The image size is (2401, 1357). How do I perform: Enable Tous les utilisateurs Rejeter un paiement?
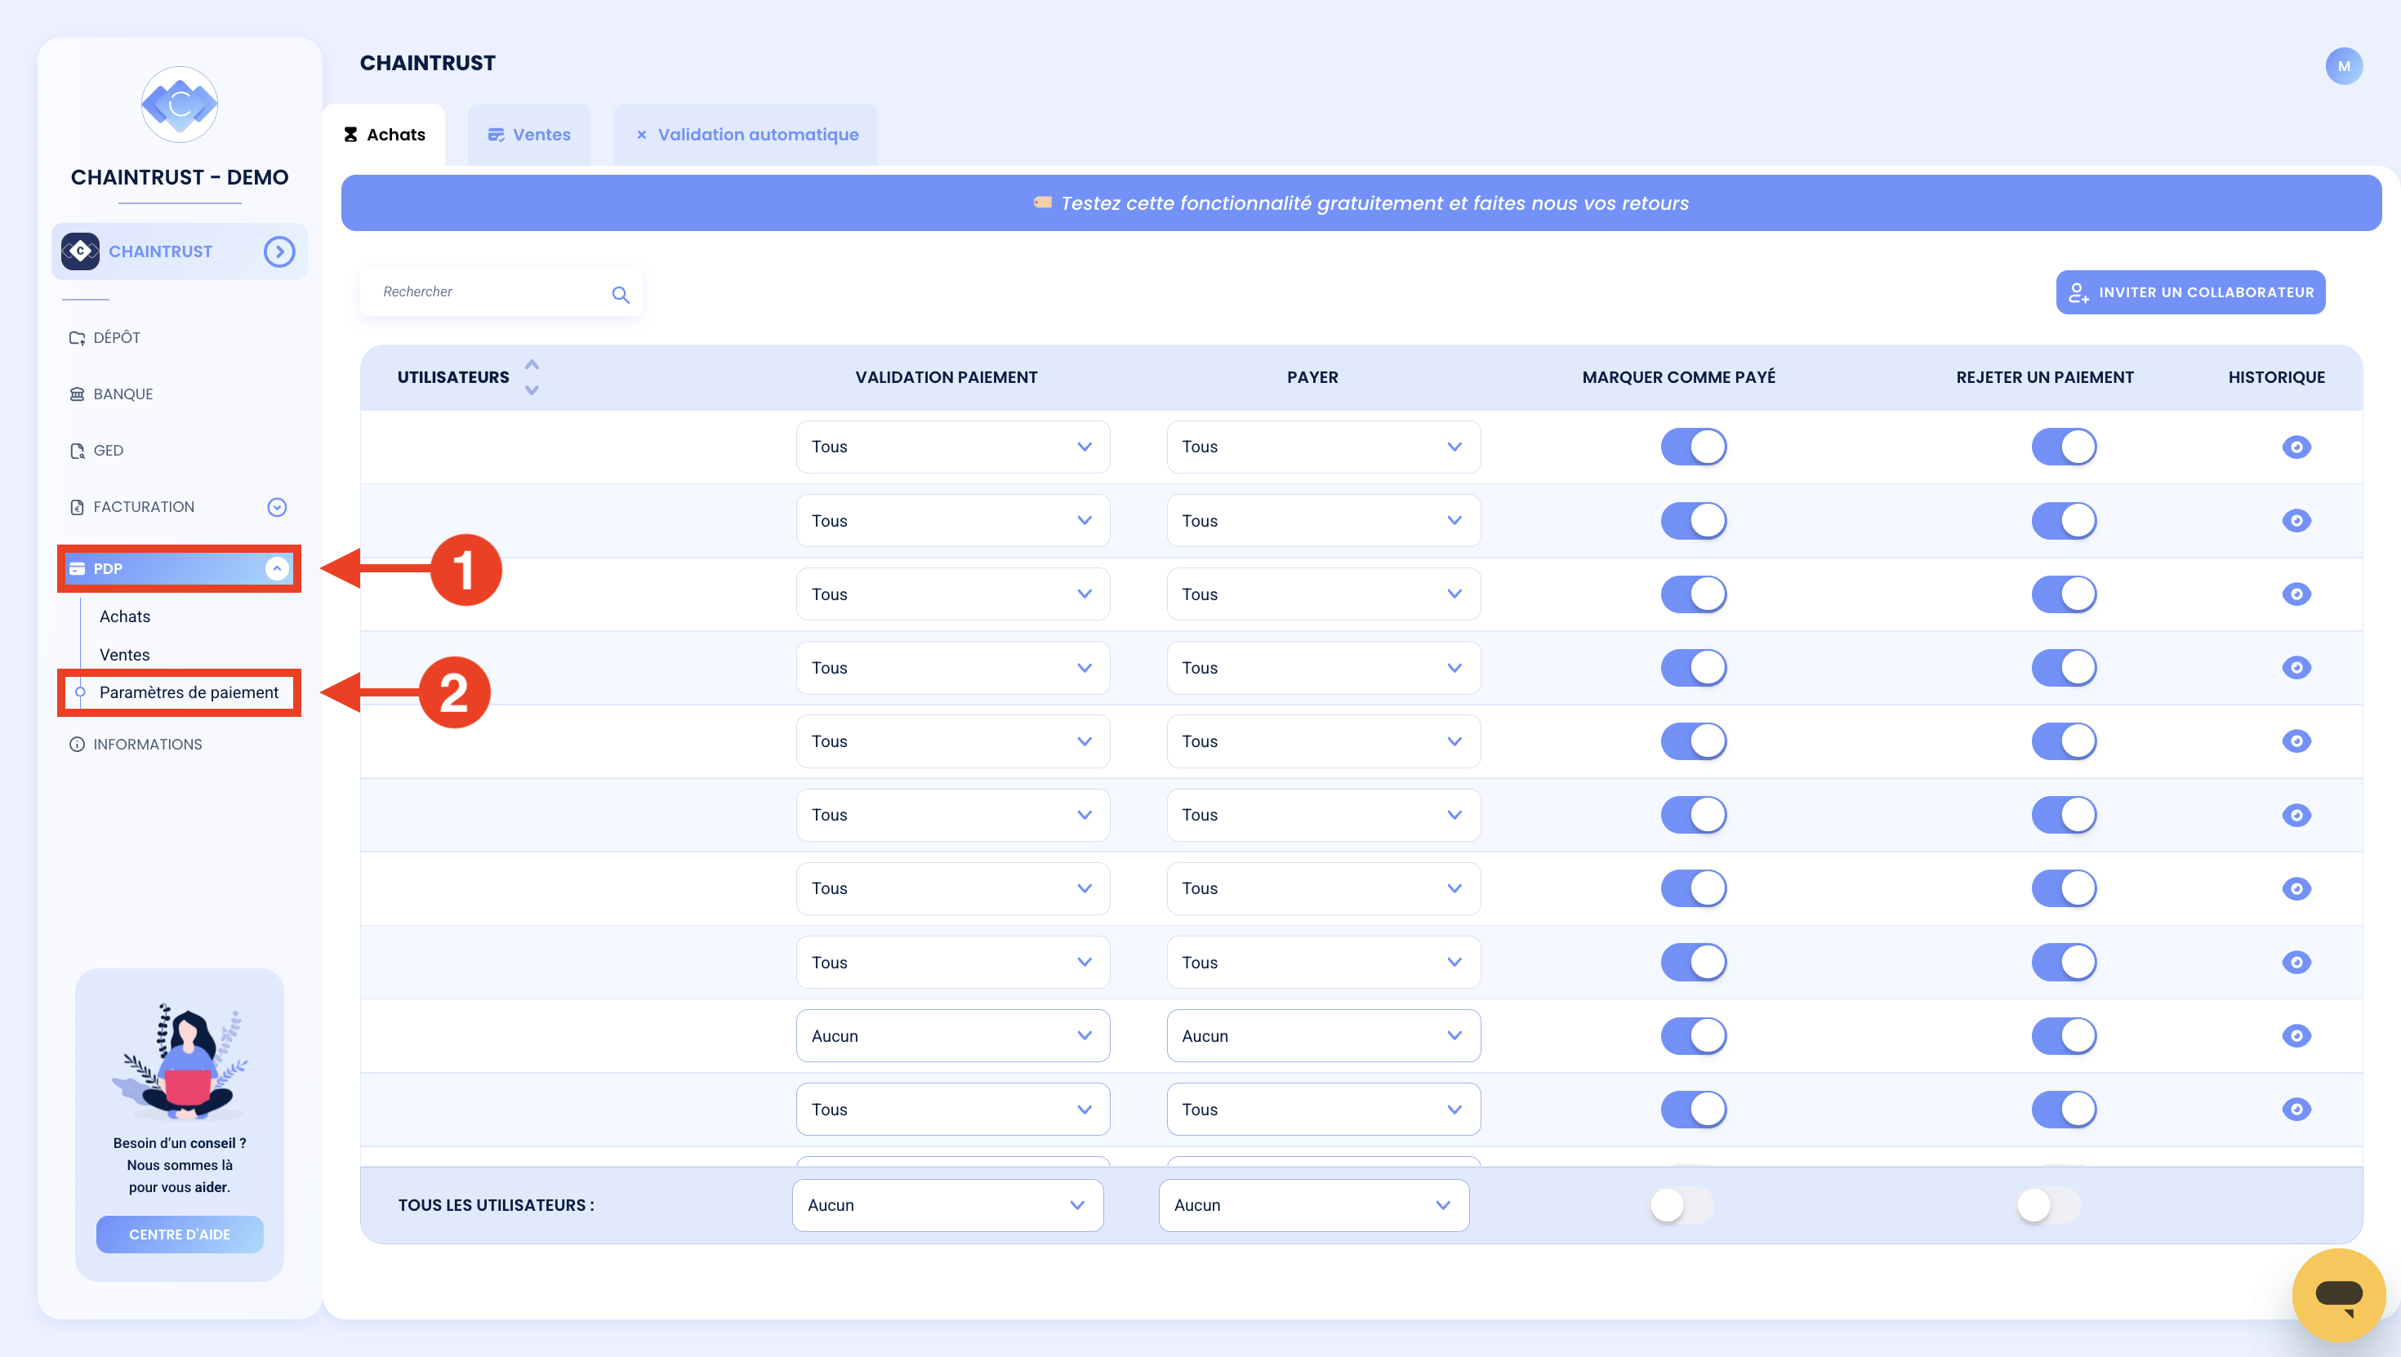(x=2049, y=1206)
